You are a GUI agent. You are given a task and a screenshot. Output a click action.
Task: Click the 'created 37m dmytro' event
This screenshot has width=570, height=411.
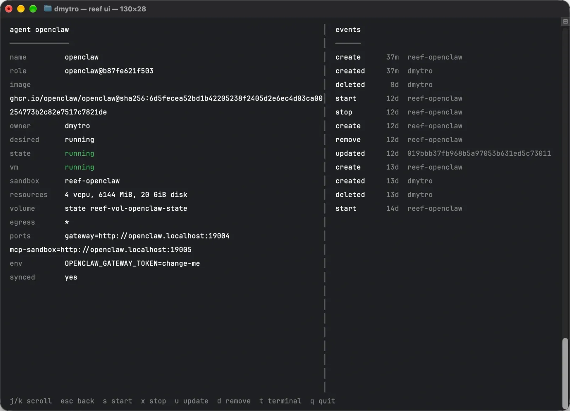pyautogui.click(x=384, y=71)
